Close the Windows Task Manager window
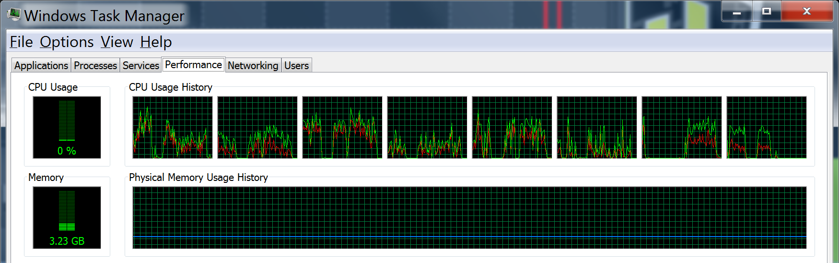The width and height of the screenshot is (839, 263). [x=807, y=12]
